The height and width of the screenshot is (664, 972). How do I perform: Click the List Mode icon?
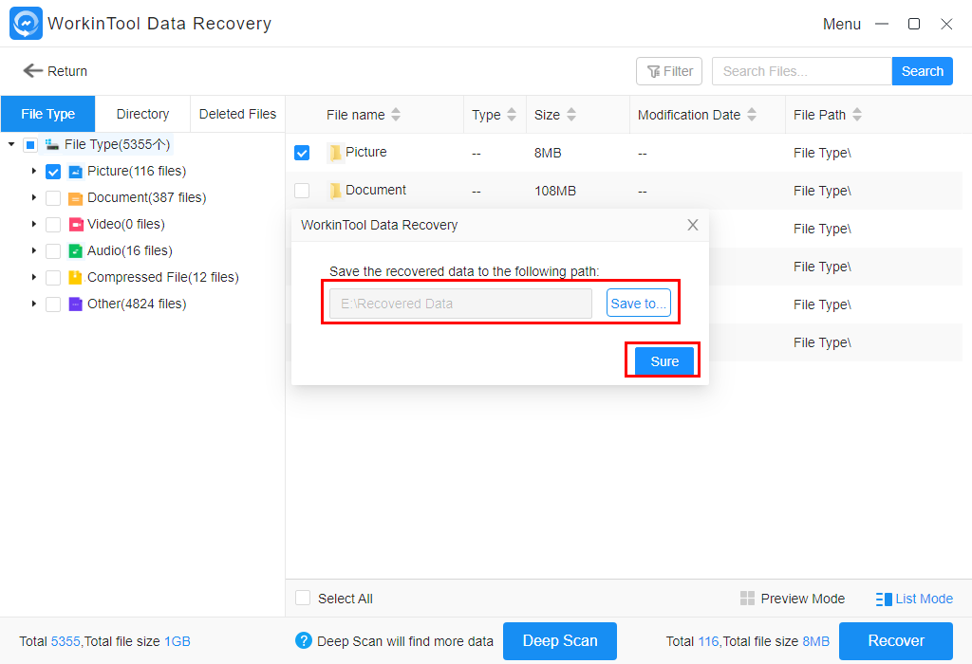[884, 599]
